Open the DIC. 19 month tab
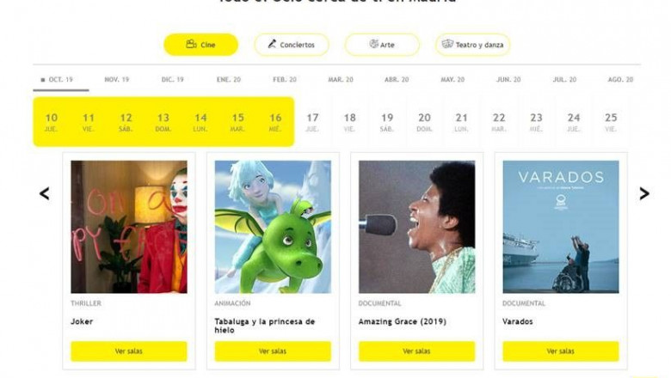Screen dimensions: 671x378 click(x=172, y=79)
